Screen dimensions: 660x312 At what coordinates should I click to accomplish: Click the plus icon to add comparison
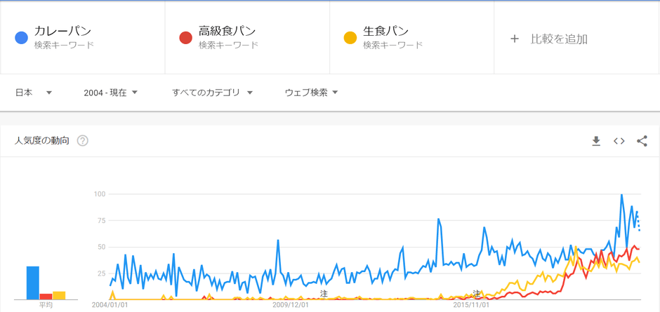[515, 39]
